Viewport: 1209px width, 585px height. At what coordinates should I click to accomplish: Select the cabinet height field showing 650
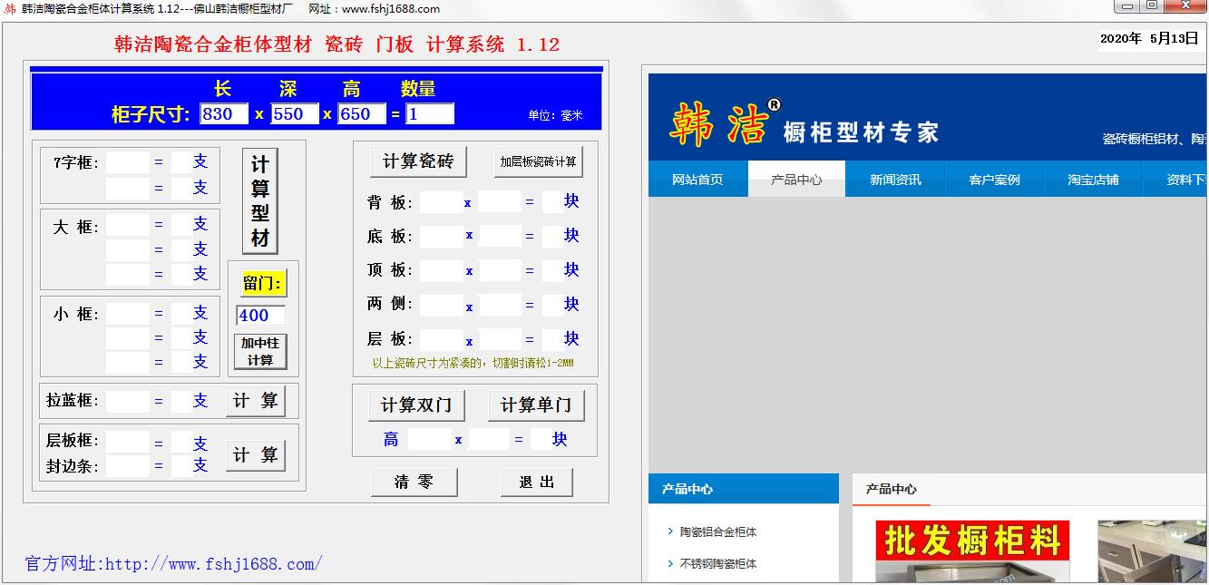tap(361, 114)
